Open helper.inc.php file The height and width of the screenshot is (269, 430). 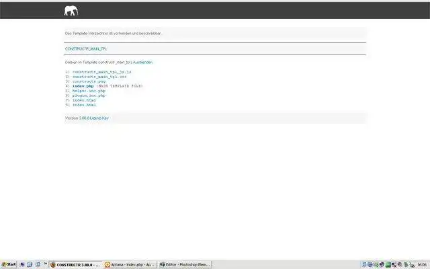click(x=89, y=91)
